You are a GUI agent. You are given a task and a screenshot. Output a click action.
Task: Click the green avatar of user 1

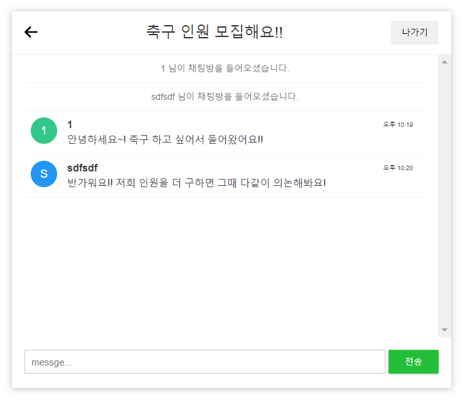point(44,131)
